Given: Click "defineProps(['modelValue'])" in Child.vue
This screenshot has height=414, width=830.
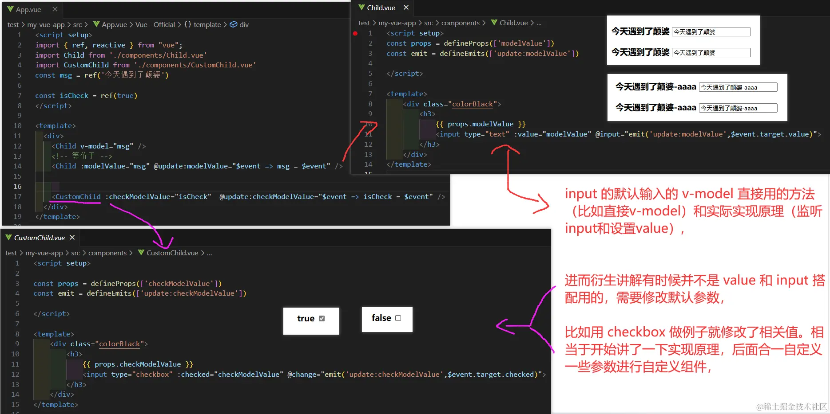Looking at the screenshot, I should click(x=499, y=43).
